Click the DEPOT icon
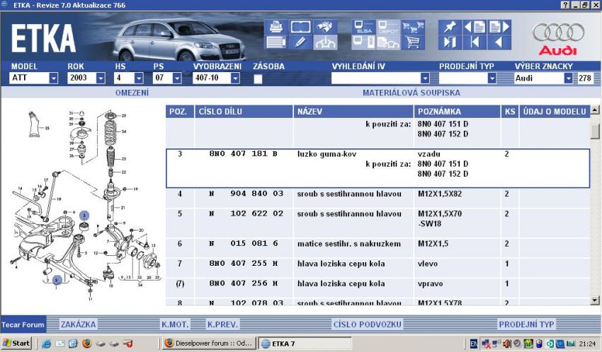This screenshot has height=352, width=602. 388,27
